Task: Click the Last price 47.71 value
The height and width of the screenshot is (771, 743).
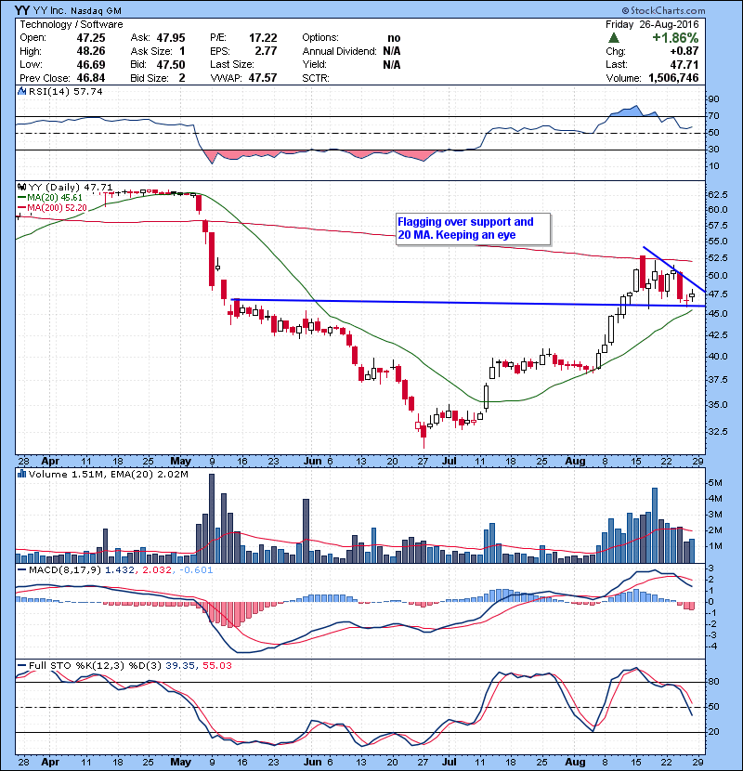Action: [x=684, y=64]
